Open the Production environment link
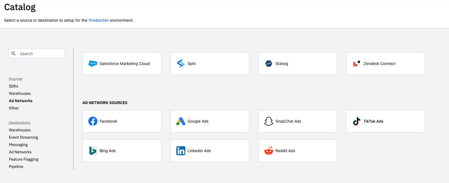Screen dimensions: 449x183 (99, 20)
